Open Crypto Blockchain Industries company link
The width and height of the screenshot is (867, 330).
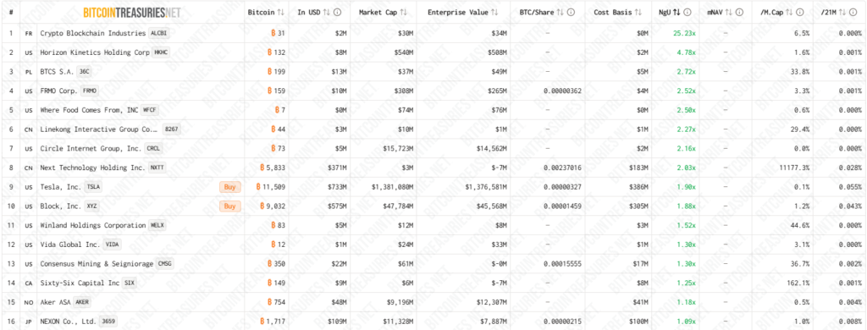(x=93, y=33)
